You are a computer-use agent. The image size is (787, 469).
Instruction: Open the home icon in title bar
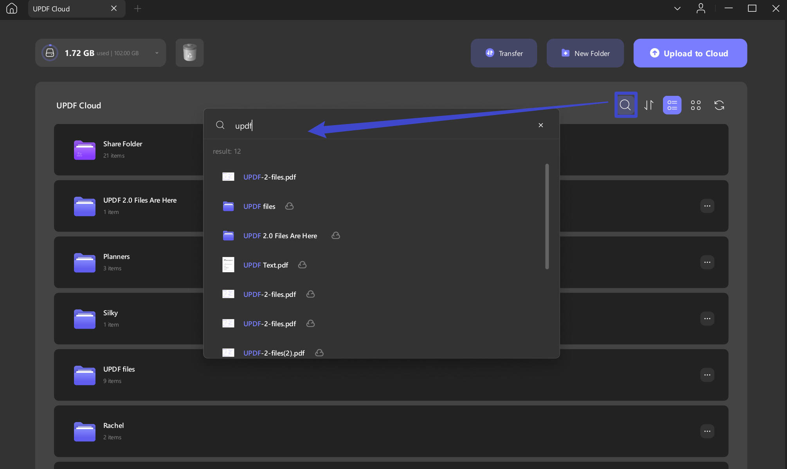pyautogui.click(x=12, y=9)
